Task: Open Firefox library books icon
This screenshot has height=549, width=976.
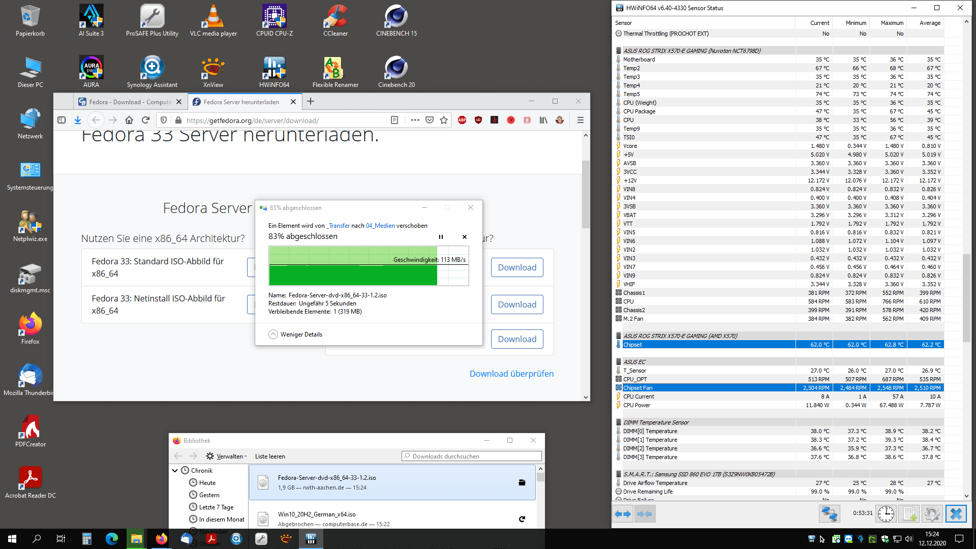Action: click(543, 120)
